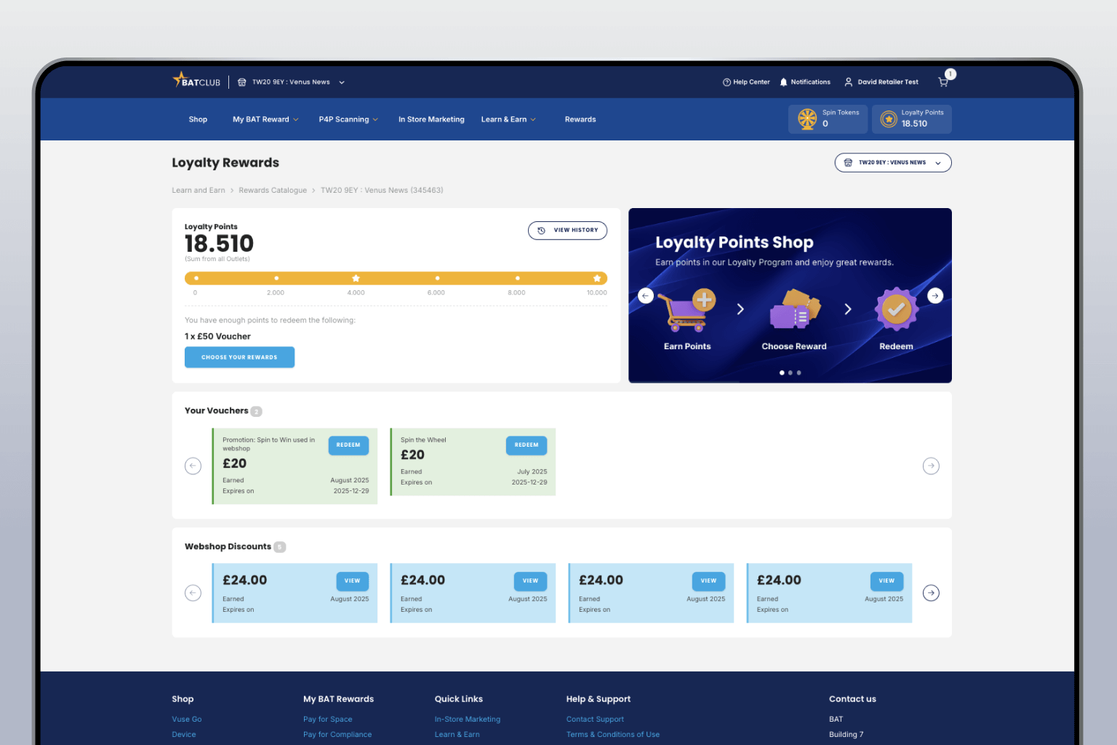Open In-Store Marketing footer link
Screen dimensions: 1117x745
(468, 720)
